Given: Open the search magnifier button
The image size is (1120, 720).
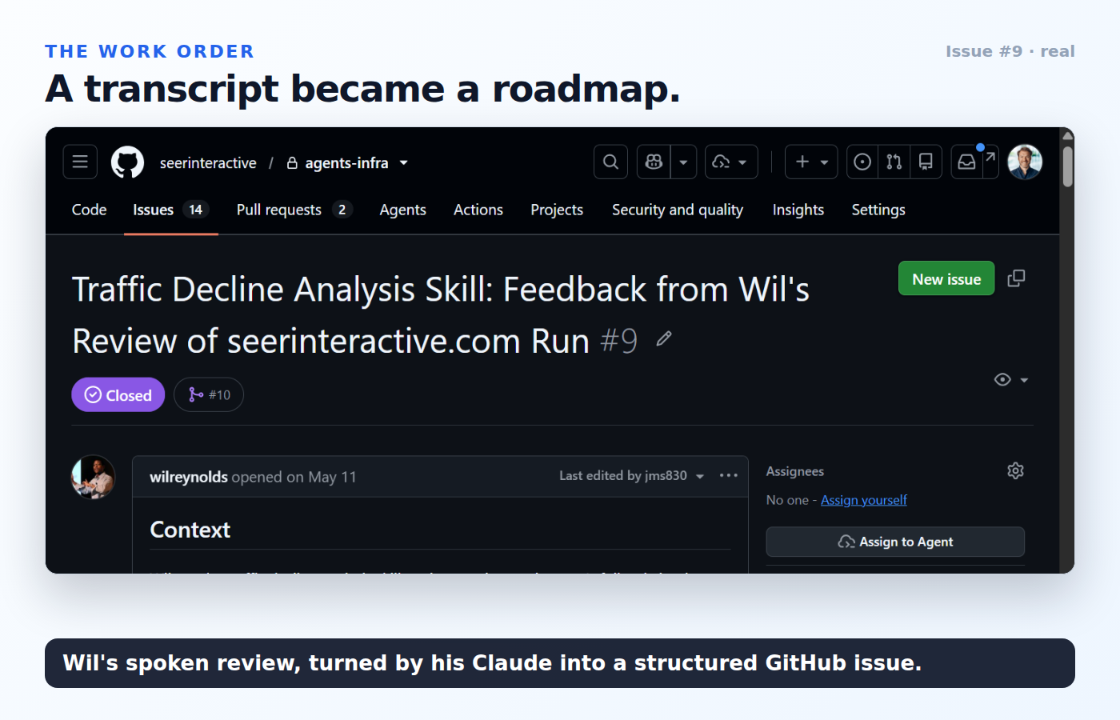Looking at the screenshot, I should pos(610,162).
